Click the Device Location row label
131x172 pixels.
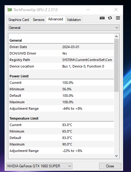click(22, 66)
